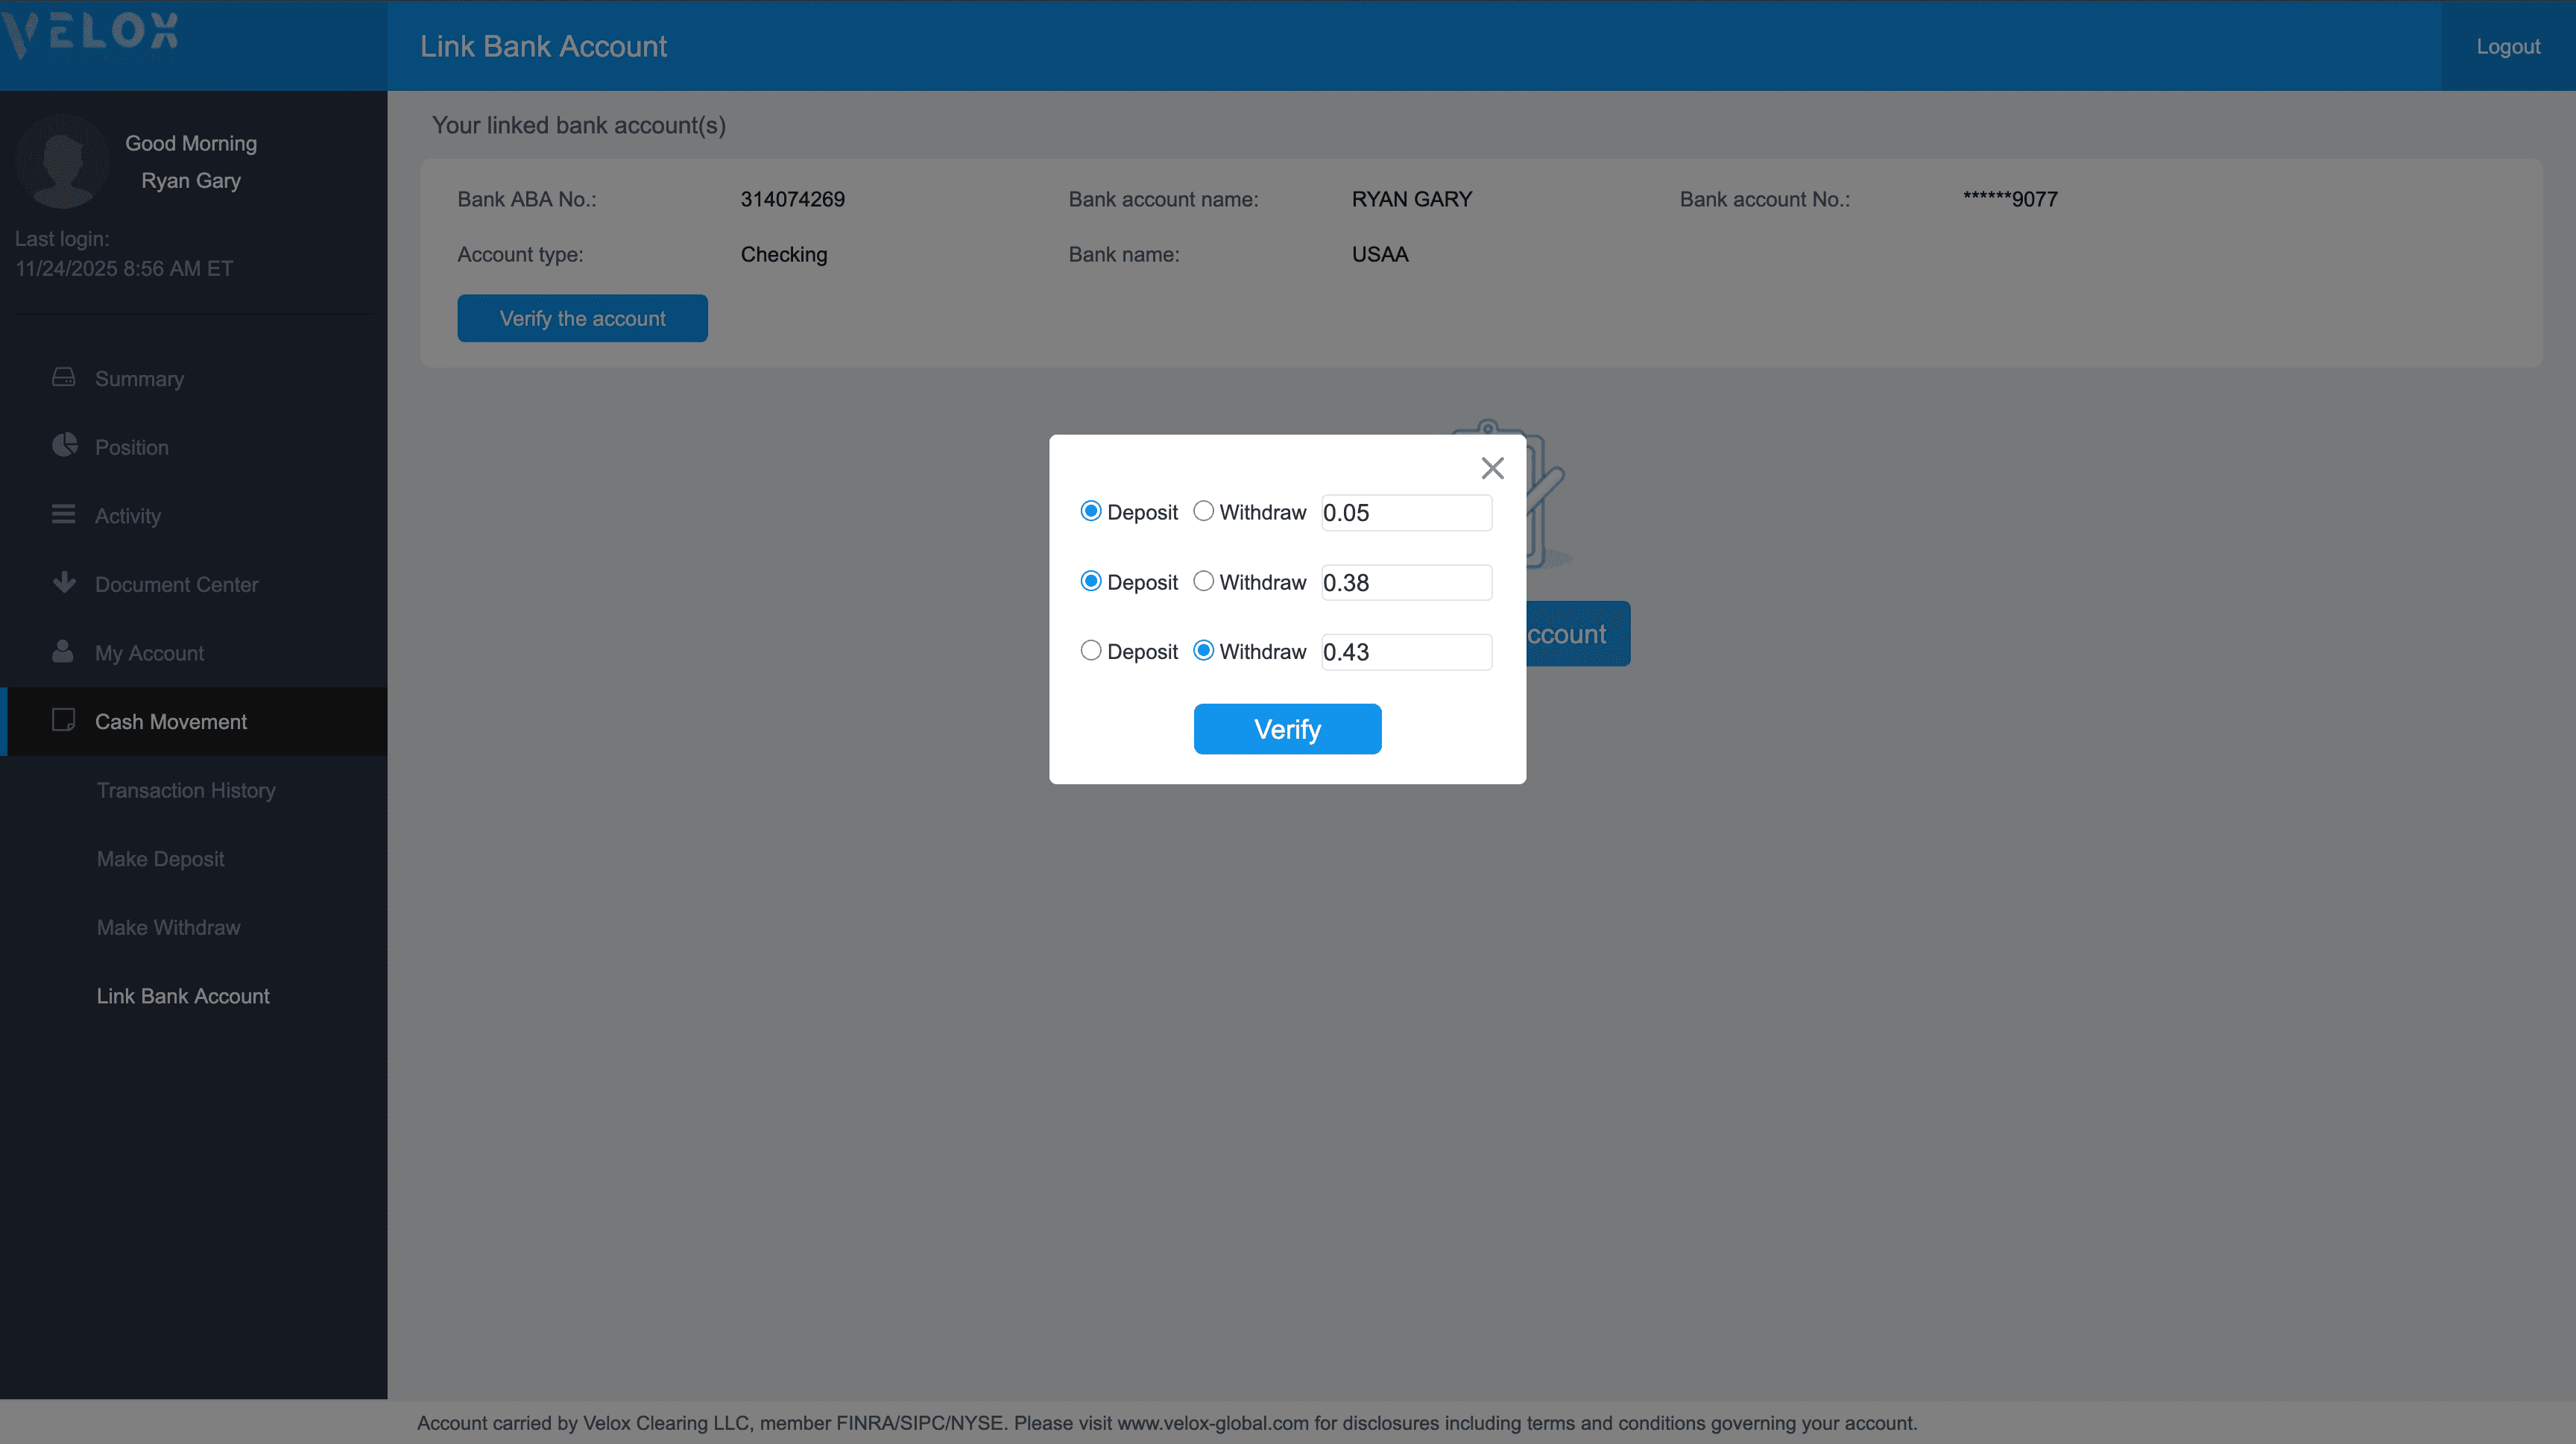The width and height of the screenshot is (2576, 1444).
Task: Select Deposit radio in first row
Action: (x=1090, y=511)
